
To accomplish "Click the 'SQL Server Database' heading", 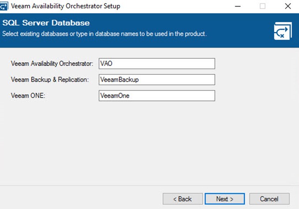I will [x=46, y=23].
